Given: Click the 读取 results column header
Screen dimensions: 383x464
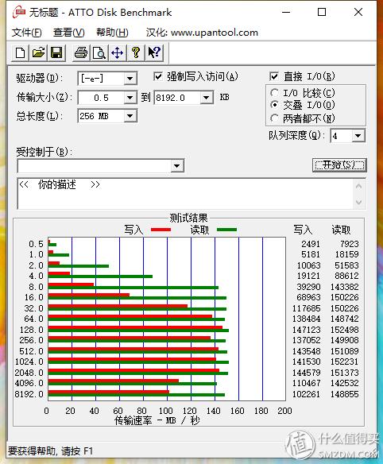Looking at the screenshot, I should tap(341, 230).
